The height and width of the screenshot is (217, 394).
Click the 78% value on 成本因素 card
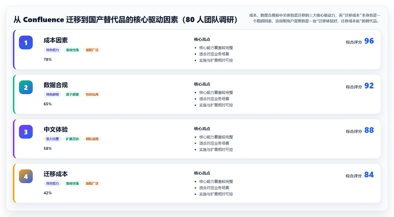48,59
